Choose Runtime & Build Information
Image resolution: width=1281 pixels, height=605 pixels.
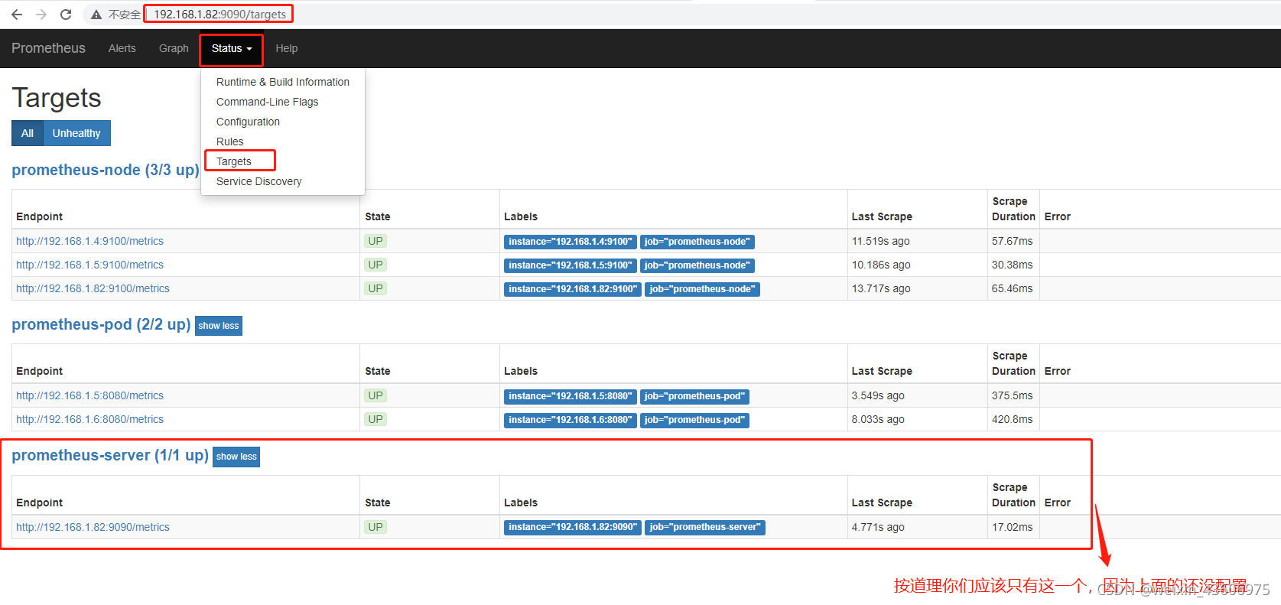283,82
